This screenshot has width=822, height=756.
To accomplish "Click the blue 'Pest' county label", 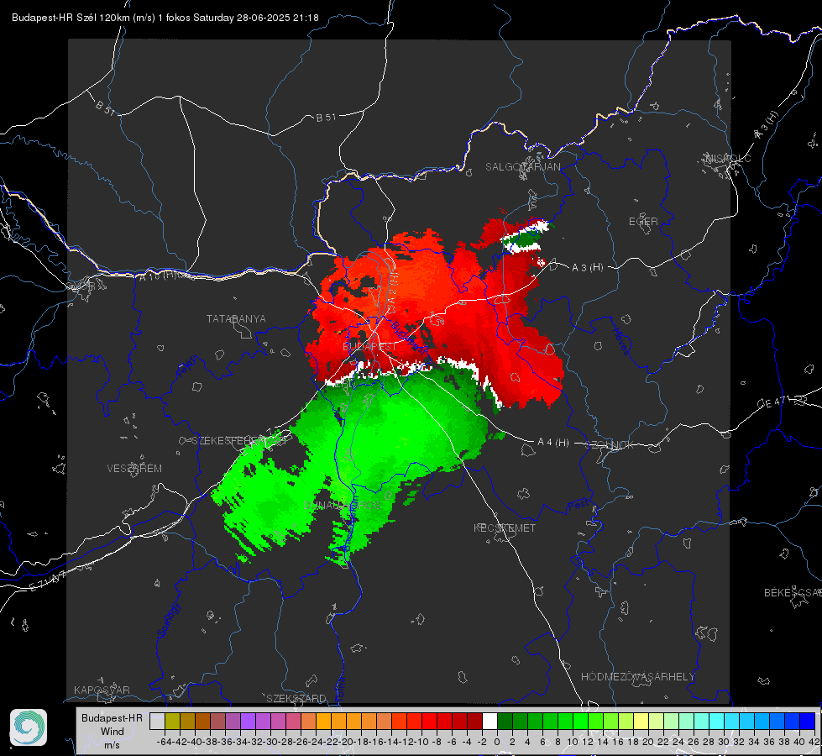I will (578, 506).
